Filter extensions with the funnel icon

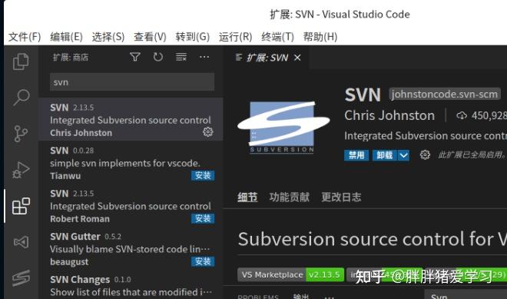coord(135,58)
